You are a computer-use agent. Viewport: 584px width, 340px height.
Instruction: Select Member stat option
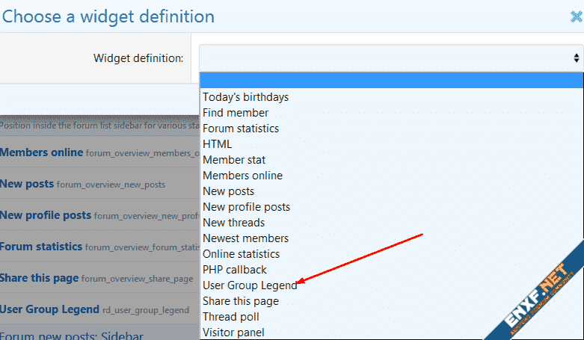pyautogui.click(x=234, y=160)
